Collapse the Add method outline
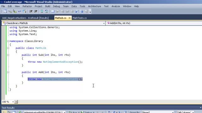This screenshot has height=113, width=202. point(8,72)
